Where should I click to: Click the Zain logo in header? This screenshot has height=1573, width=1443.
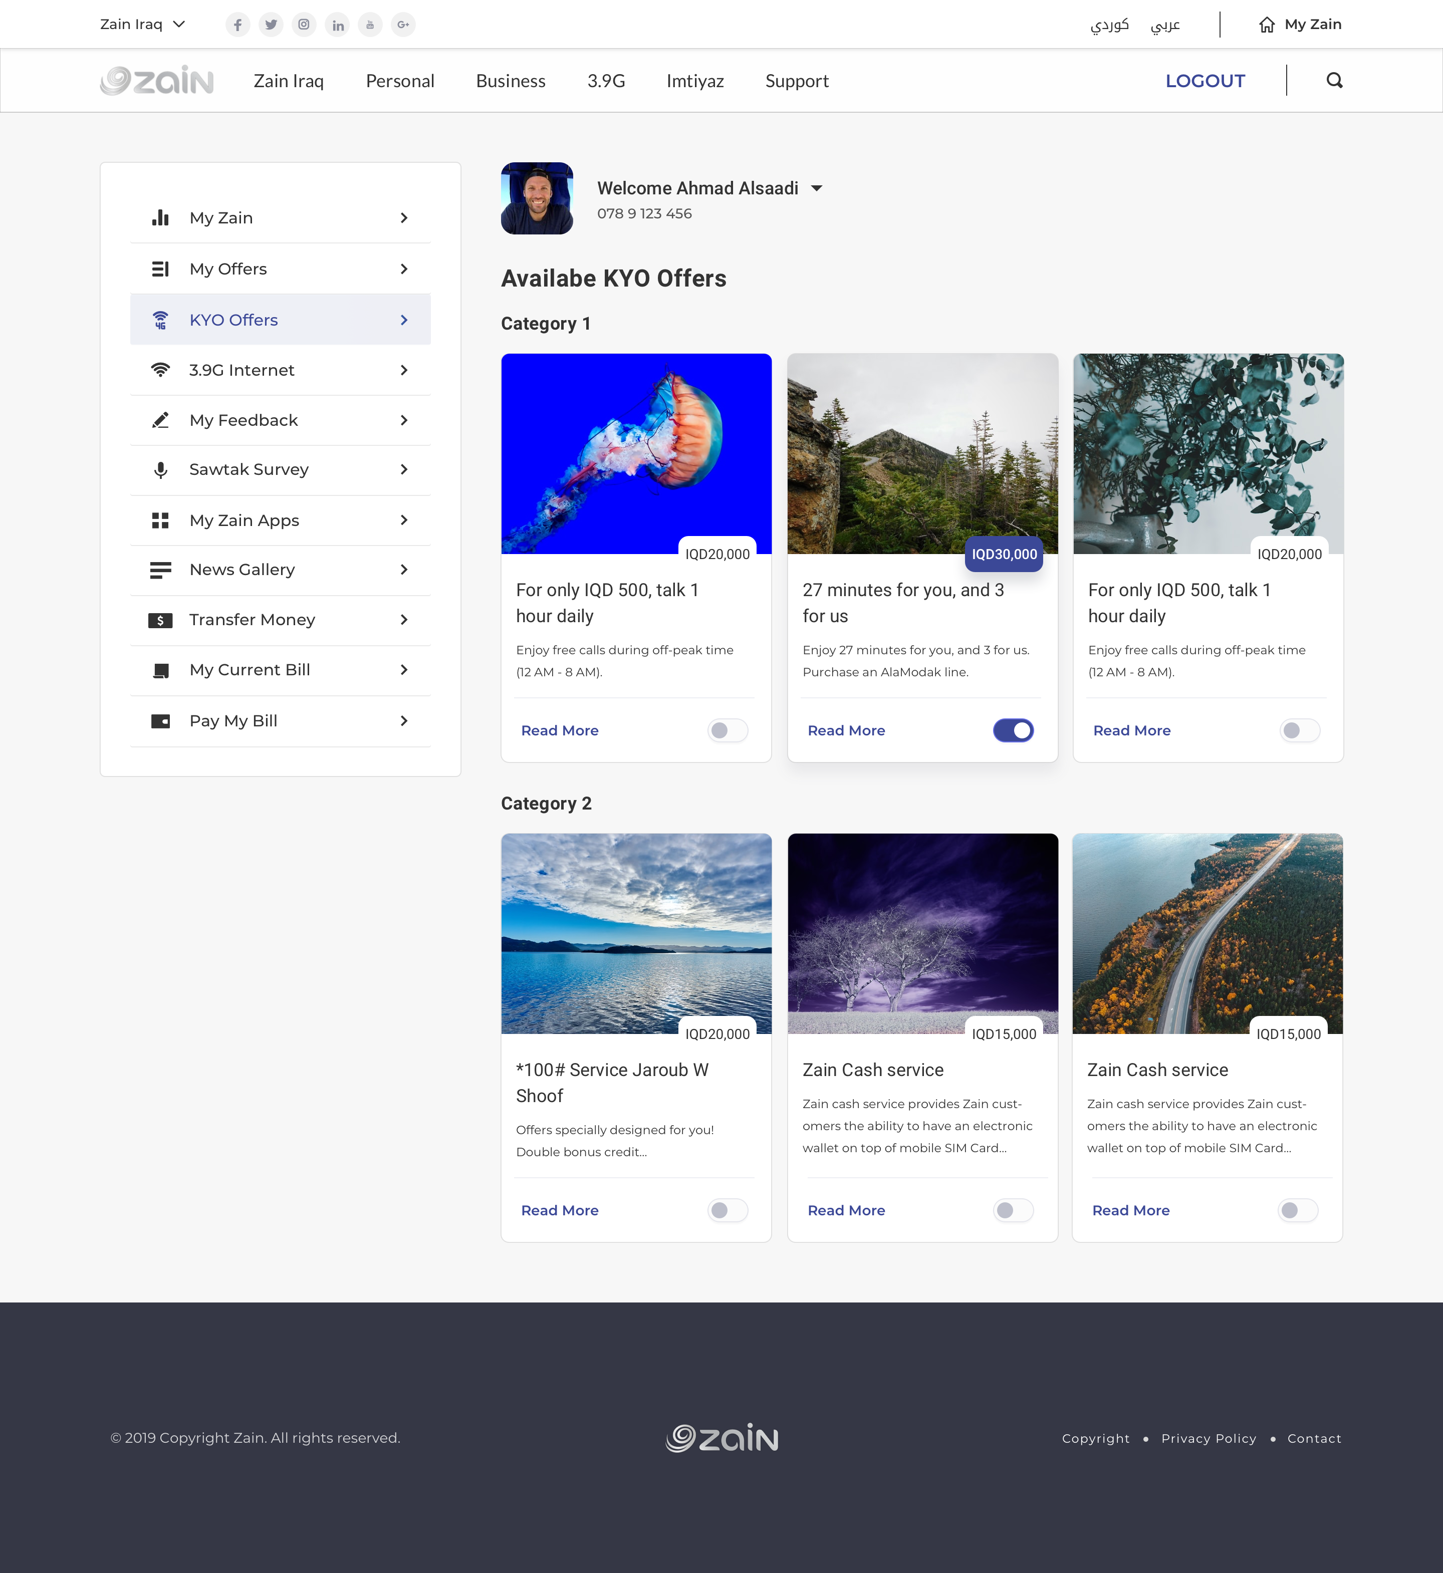pos(157,81)
